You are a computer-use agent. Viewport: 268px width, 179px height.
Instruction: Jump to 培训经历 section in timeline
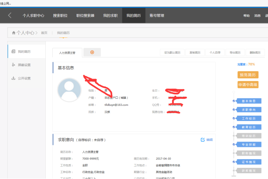[248, 135]
